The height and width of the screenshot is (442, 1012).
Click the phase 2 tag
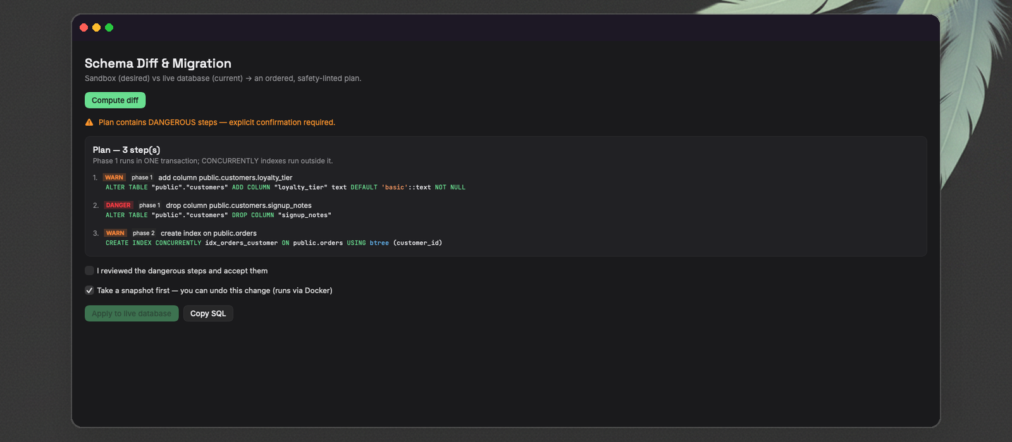click(x=144, y=233)
